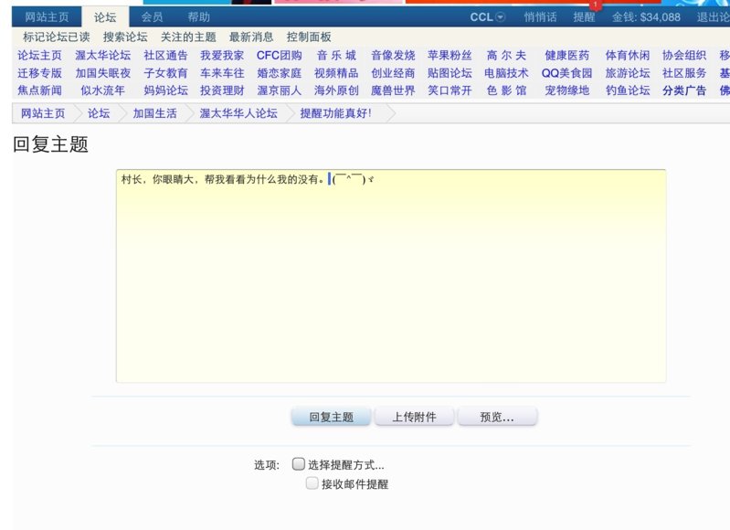Open the 迁移专版 link
730x530 pixels.
point(39,73)
